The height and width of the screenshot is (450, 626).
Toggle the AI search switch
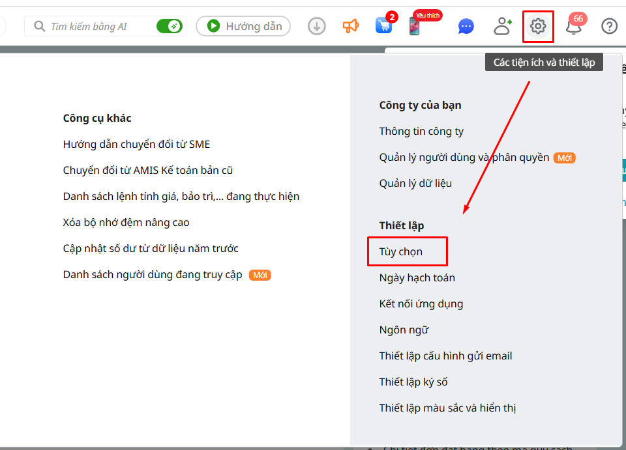[170, 26]
